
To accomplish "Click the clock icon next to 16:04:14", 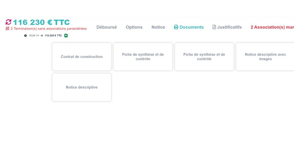I will tap(25, 36).
